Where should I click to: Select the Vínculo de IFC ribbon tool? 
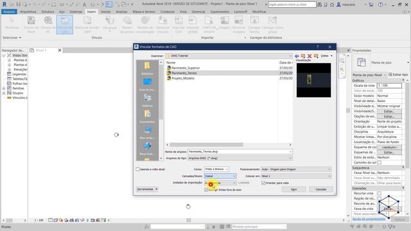point(48,24)
